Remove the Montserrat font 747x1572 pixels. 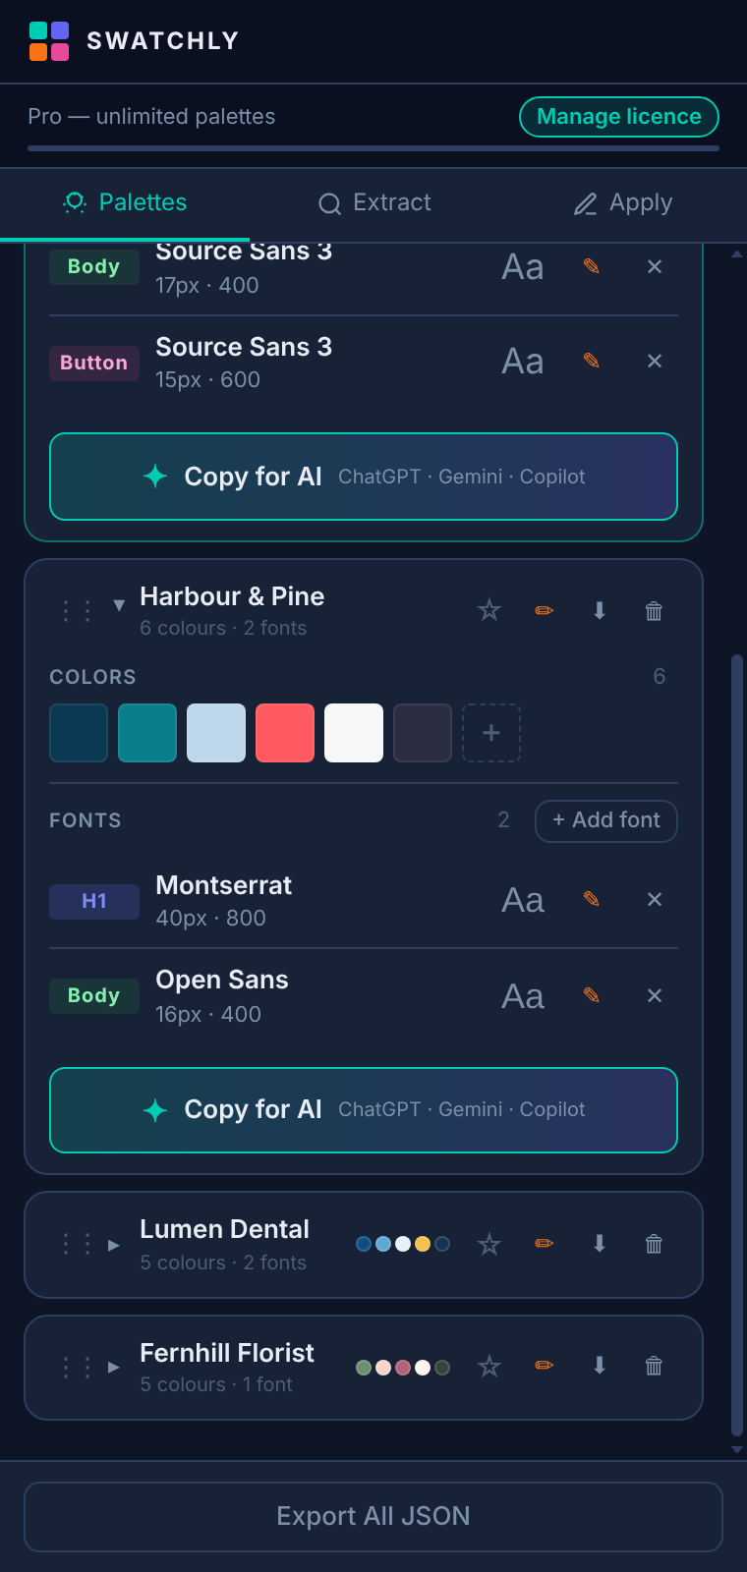655,899
